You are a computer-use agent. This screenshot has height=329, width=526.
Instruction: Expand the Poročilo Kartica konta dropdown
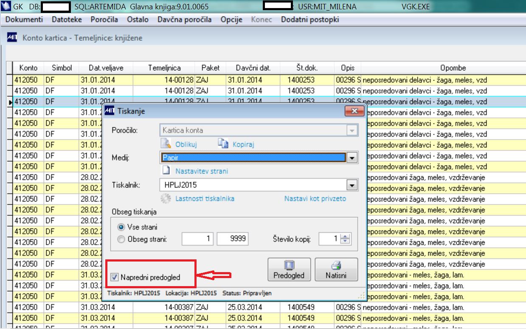point(352,130)
